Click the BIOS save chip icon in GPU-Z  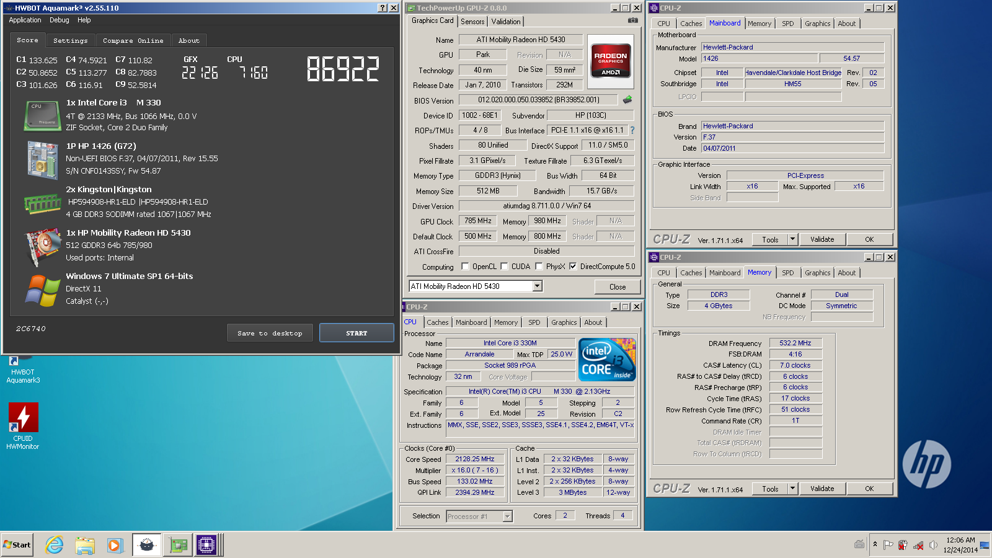click(x=627, y=99)
